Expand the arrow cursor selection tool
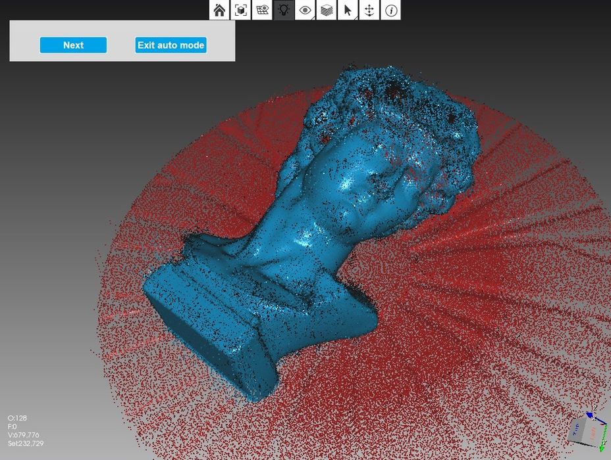Viewport: 611px width, 460px height. click(348, 10)
